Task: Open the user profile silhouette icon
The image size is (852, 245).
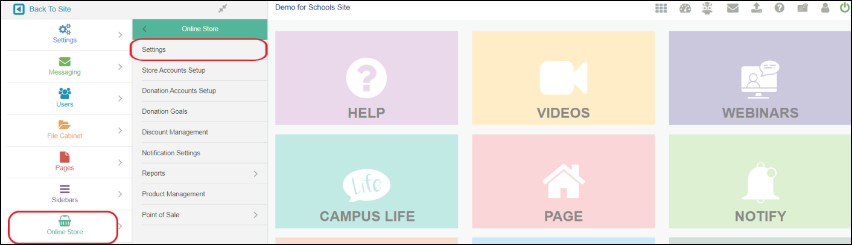Action: (x=825, y=8)
